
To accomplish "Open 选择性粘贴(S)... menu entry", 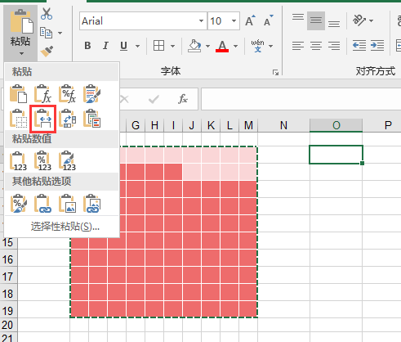I will click(x=65, y=227).
